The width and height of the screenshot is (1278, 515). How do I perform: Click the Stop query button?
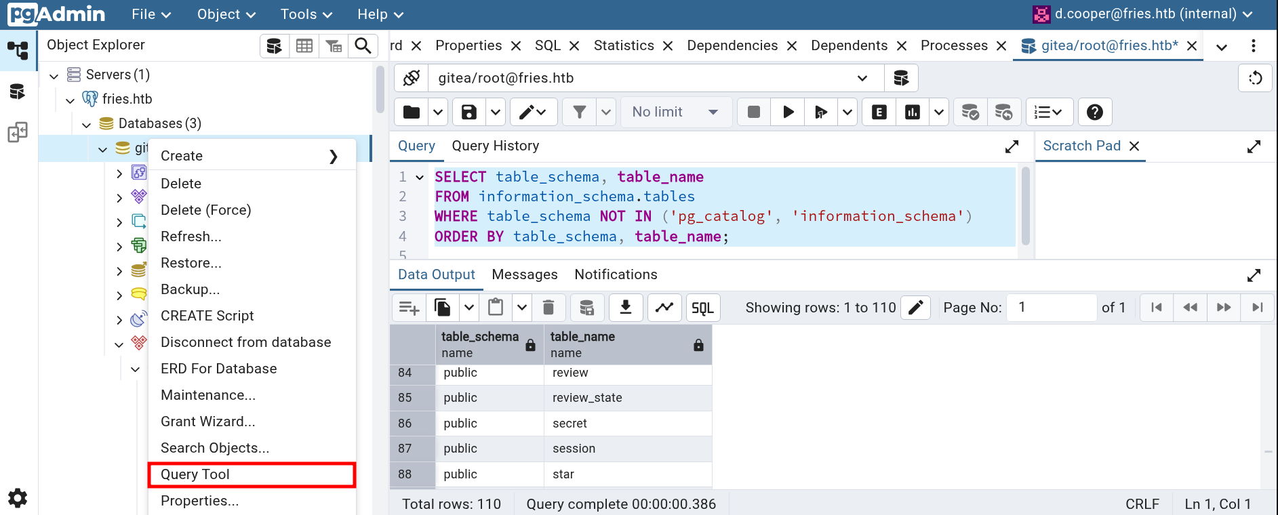[754, 112]
